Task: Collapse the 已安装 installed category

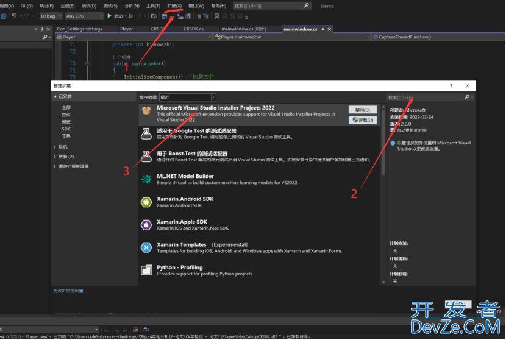Action: click(55, 96)
